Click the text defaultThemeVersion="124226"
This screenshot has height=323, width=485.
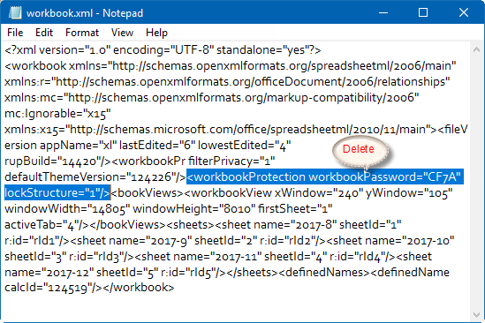click(x=91, y=177)
